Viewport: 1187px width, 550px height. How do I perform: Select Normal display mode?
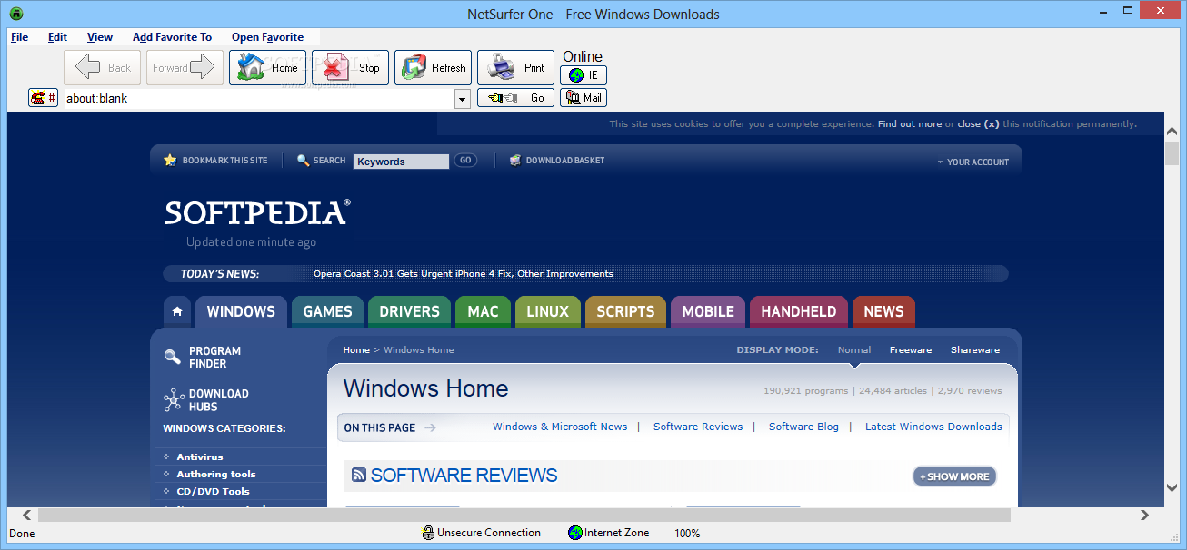(x=854, y=350)
